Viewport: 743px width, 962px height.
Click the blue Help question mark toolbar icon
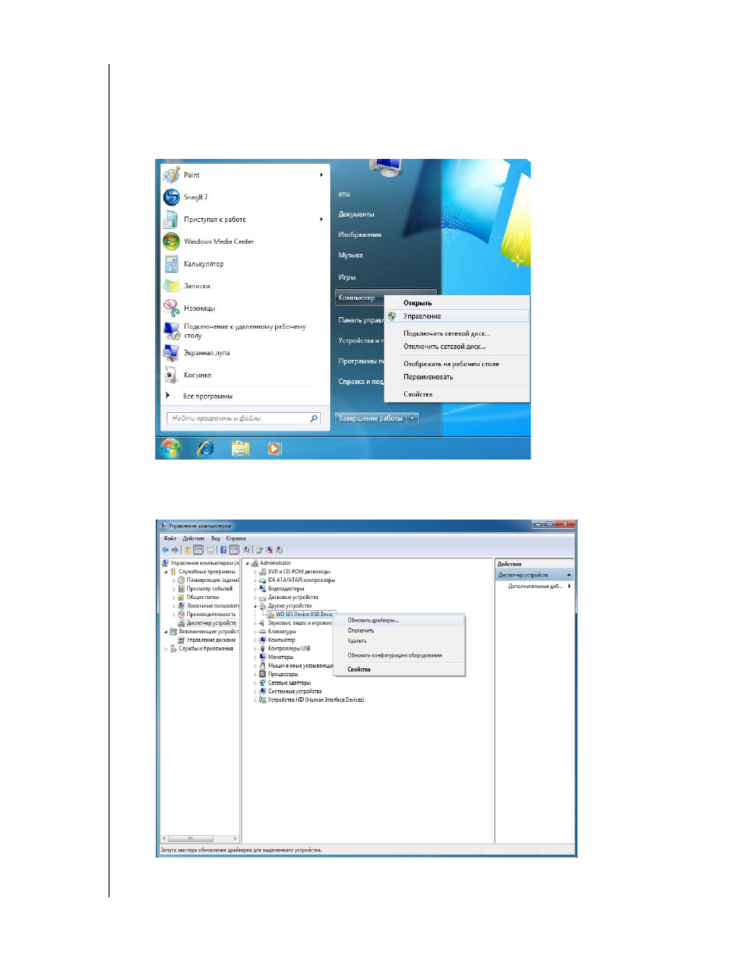pyautogui.click(x=224, y=550)
